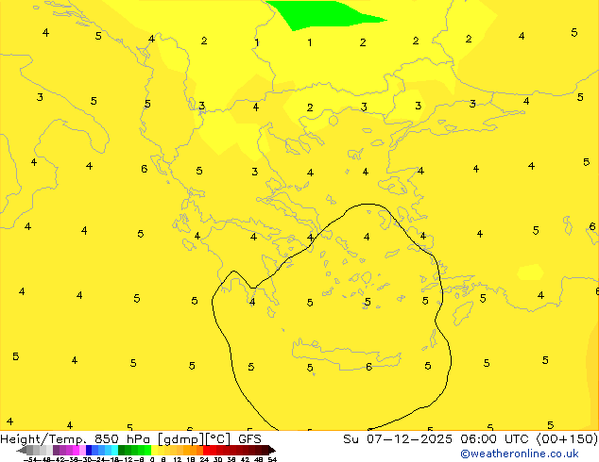The image size is (599, 462).
Task: Click the left gray arrow end of the color scale
Action: (22, 450)
